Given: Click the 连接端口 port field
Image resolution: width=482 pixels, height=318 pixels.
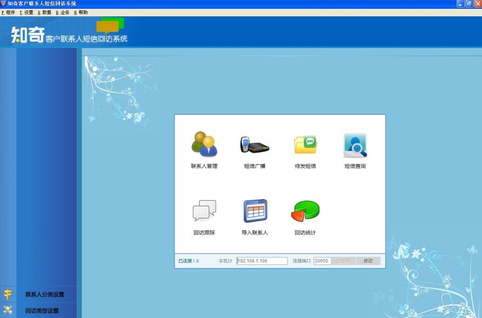Looking at the screenshot, I should click(322, 261).
